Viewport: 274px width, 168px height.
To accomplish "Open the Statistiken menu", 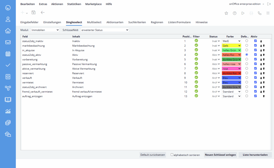I will 74,4.
